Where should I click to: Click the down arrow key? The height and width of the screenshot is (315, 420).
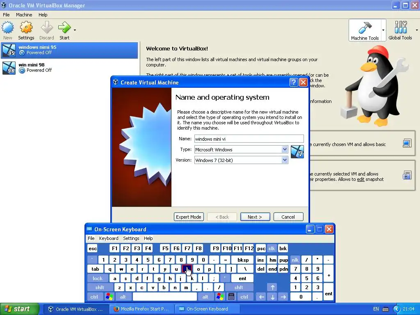click(272, 297)
